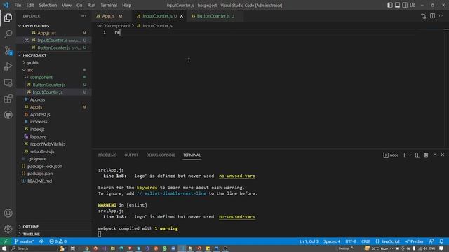This screenshot has width=449, height=252.
Task: Open the Extensions view
Action: [8, 99]
